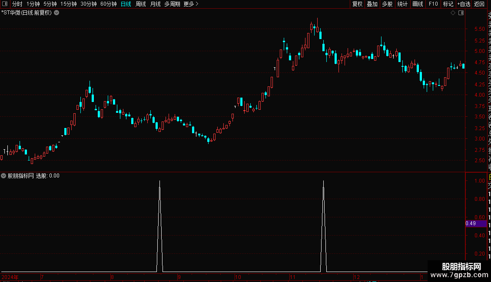This screenshot has height=282, width=491.
Task: Open dropdown next to *ST华微 title
Action: pyautogui.click(x=56, y=13)
